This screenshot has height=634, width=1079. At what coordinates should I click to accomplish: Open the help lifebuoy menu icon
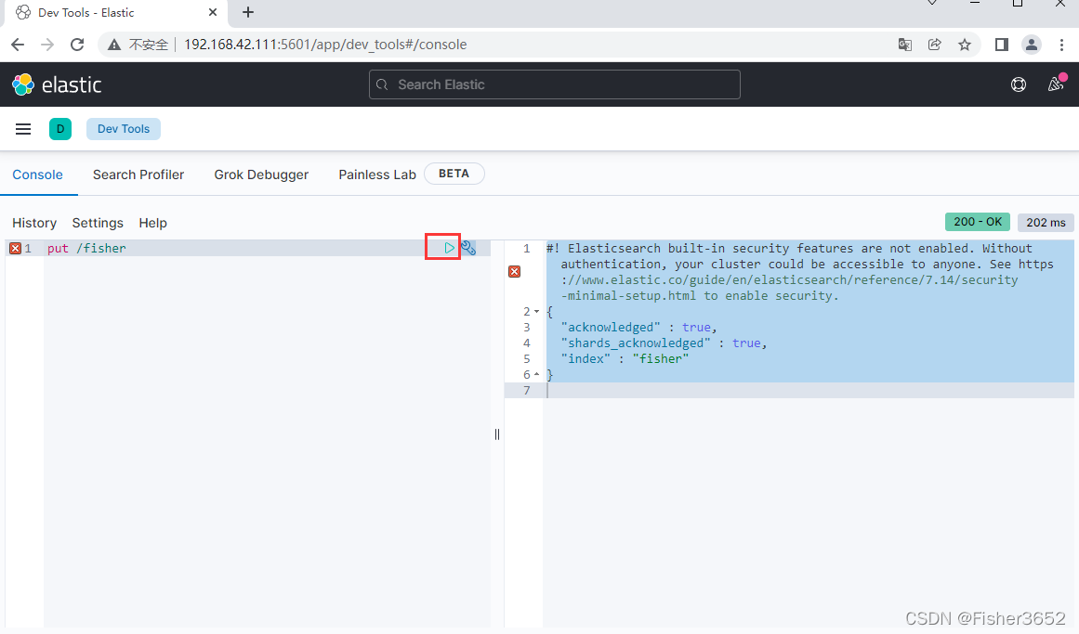[x=1019, y=84]
